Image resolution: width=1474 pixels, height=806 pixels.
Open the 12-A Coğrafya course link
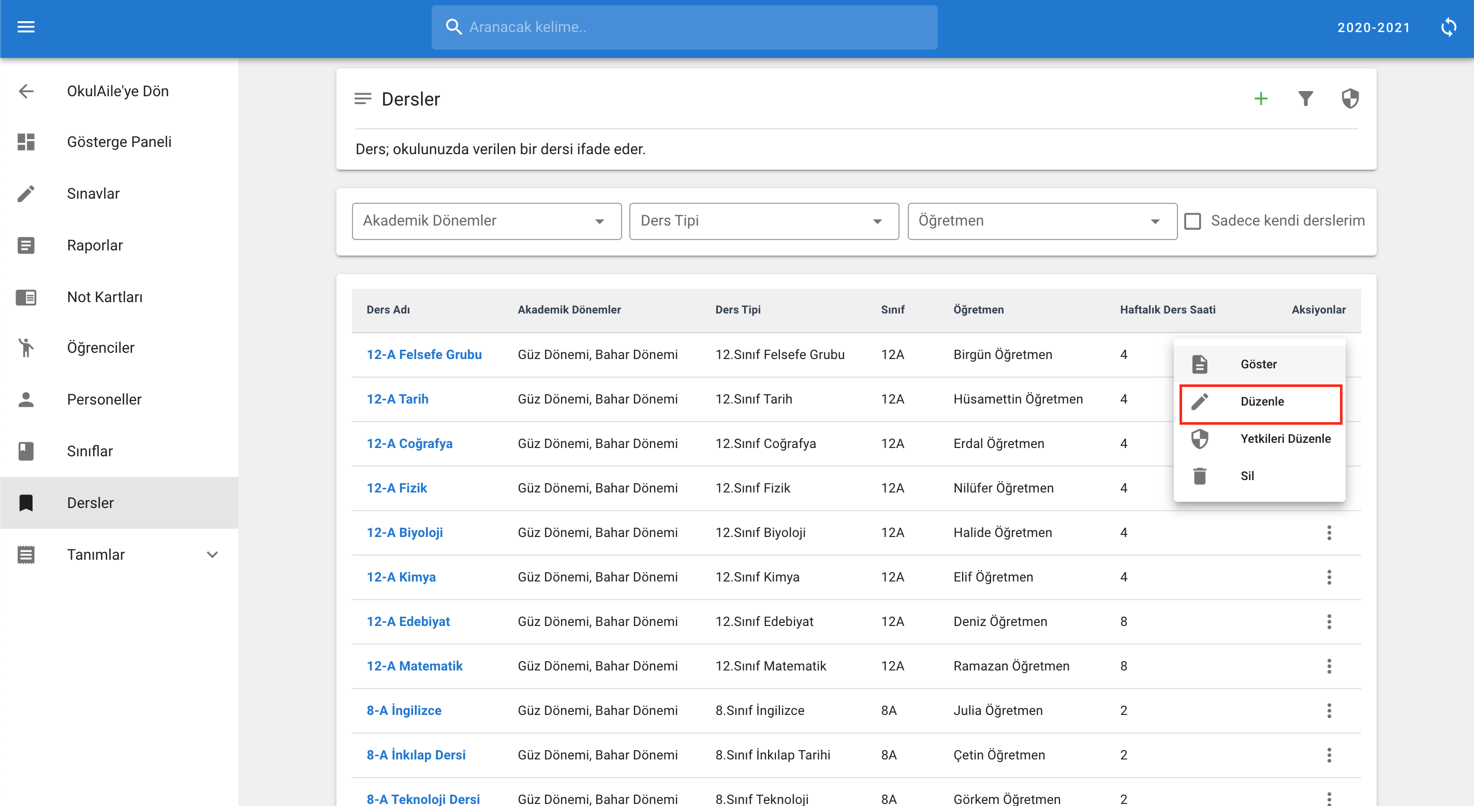coord(410,444)
